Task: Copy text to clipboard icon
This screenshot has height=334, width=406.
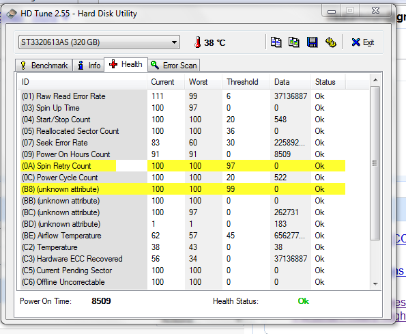Action: point(276,42)
